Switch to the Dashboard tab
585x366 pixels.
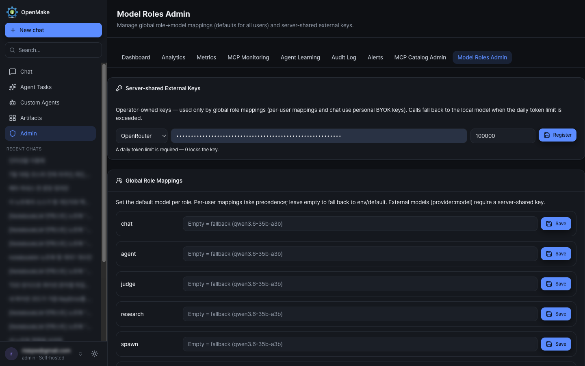136,57
